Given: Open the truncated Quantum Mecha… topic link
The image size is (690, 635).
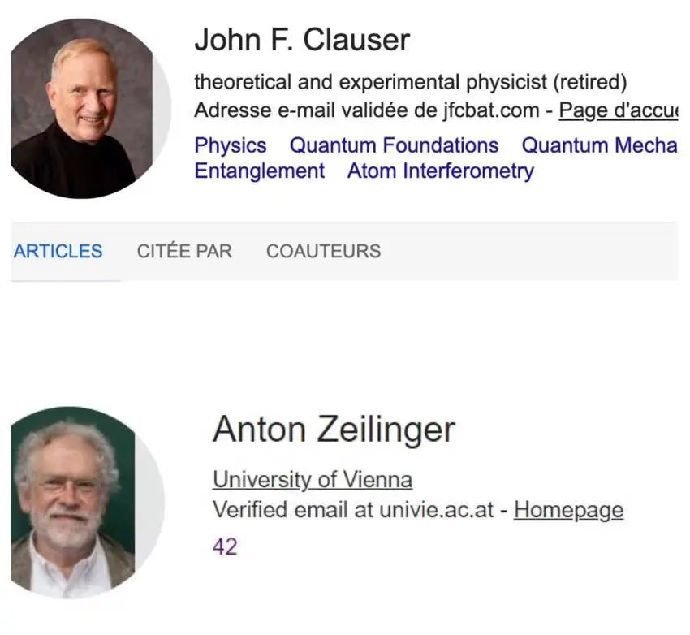Looking at the screenshot, I should [x=599, y=145].
